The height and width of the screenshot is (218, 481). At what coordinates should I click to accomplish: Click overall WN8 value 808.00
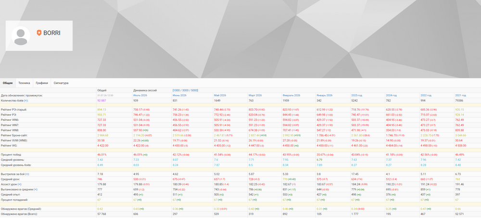(101, 130)
